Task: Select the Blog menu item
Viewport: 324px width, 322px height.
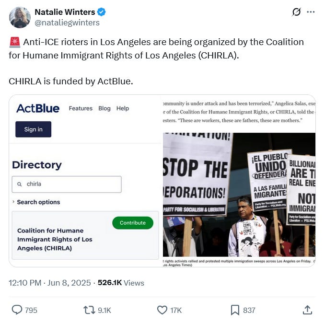Action: click(x=104, y=108)
